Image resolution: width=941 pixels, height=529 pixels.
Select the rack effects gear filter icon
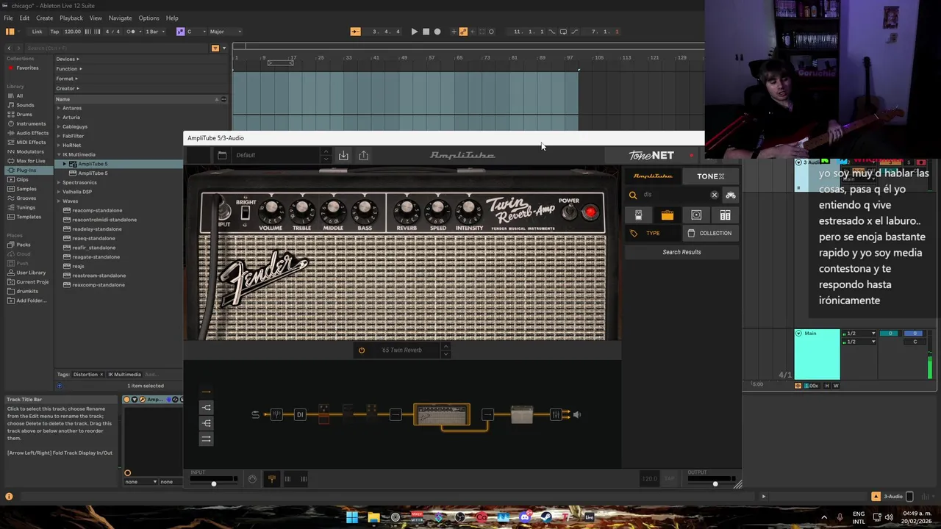coord(725,215)
